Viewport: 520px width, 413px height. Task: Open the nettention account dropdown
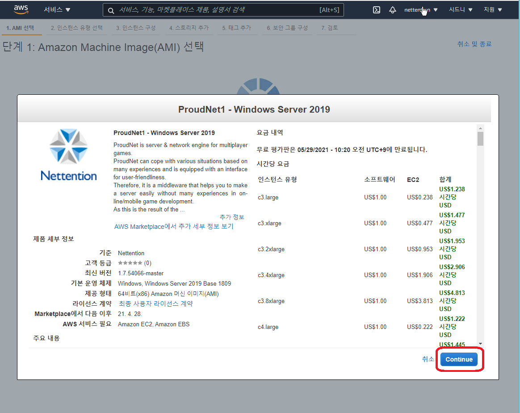[x=420, y=10]
